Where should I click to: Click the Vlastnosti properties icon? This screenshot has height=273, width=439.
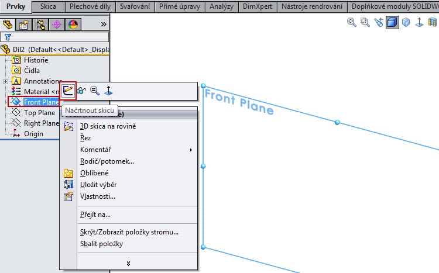(68, 196)
